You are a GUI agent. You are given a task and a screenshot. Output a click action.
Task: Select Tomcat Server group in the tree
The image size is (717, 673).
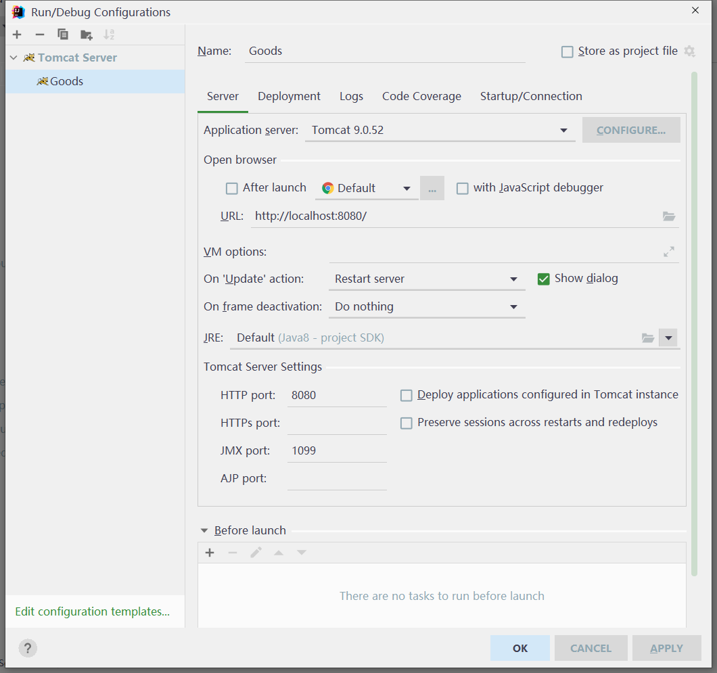click(95, 57)
